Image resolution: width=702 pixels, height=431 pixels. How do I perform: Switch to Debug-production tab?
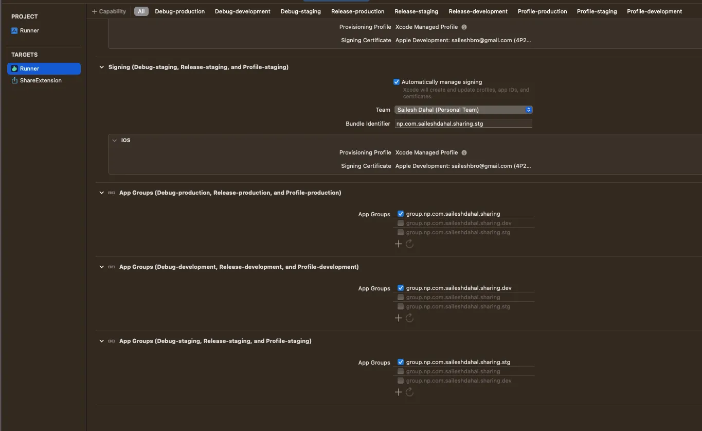(x=180, y=11)
